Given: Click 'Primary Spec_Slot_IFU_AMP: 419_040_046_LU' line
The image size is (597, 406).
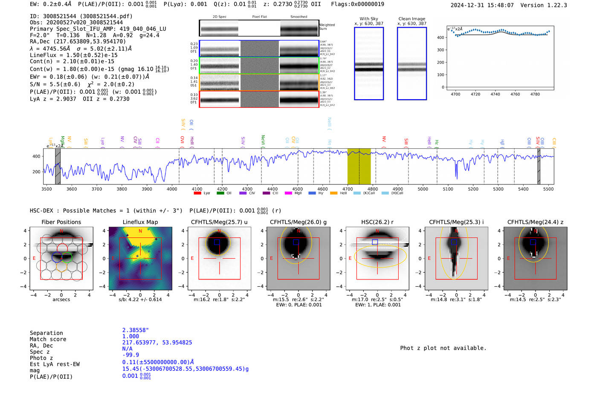Looking at the screenshot, I should [98, 29].
